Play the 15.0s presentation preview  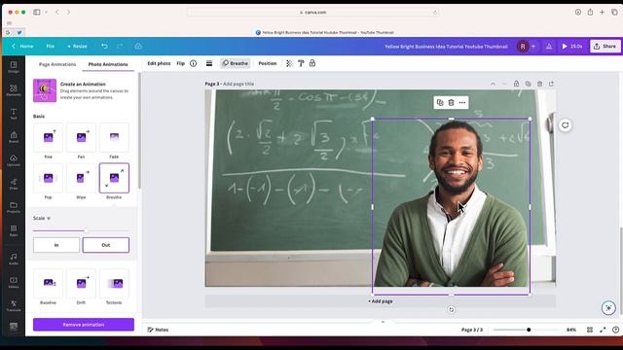click(x=572, y=47)
